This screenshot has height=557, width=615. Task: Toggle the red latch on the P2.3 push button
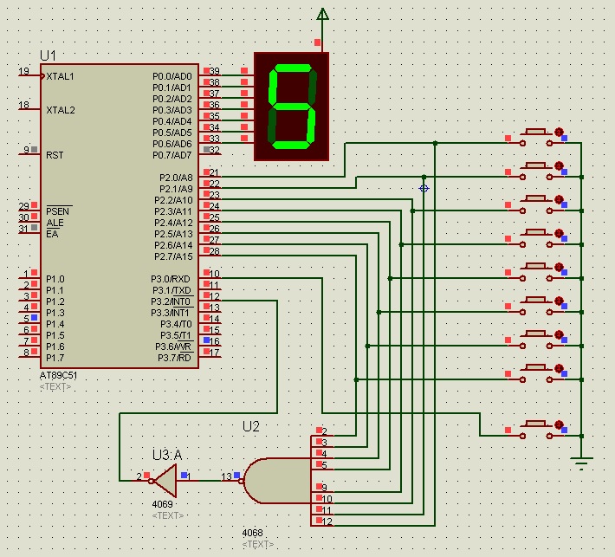559,233
